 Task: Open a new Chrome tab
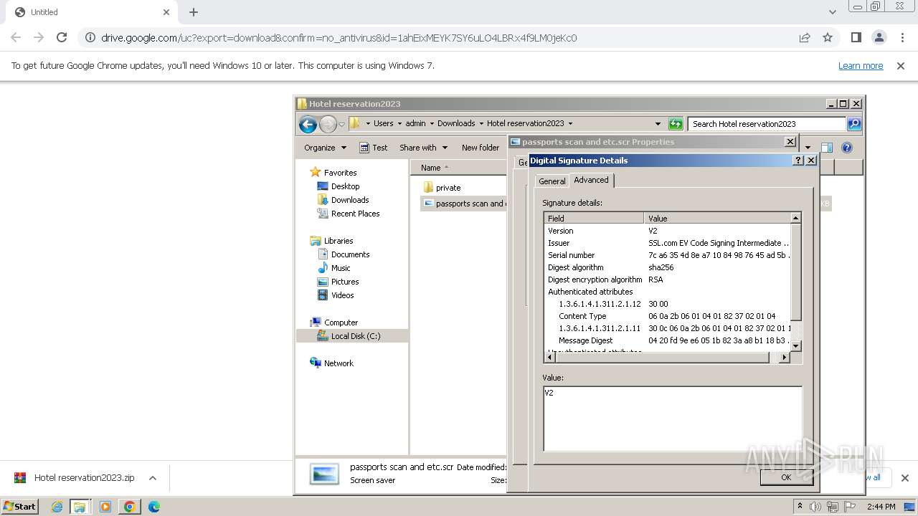coord(194,12)
